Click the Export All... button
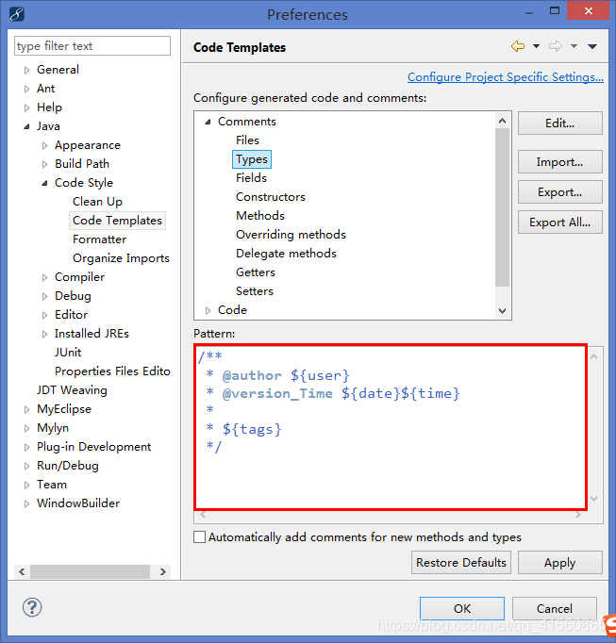Screen dimensions: 616x643 point(559,223)
